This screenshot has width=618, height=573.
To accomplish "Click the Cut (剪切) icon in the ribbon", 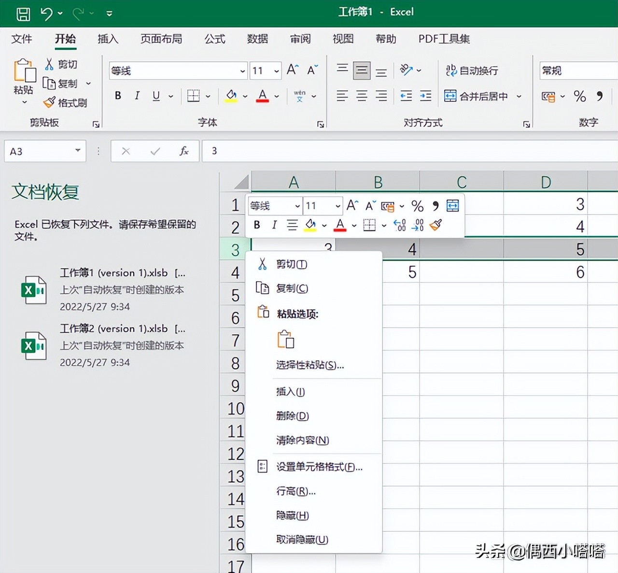I will pyautogui.click(x=48, y=63).
